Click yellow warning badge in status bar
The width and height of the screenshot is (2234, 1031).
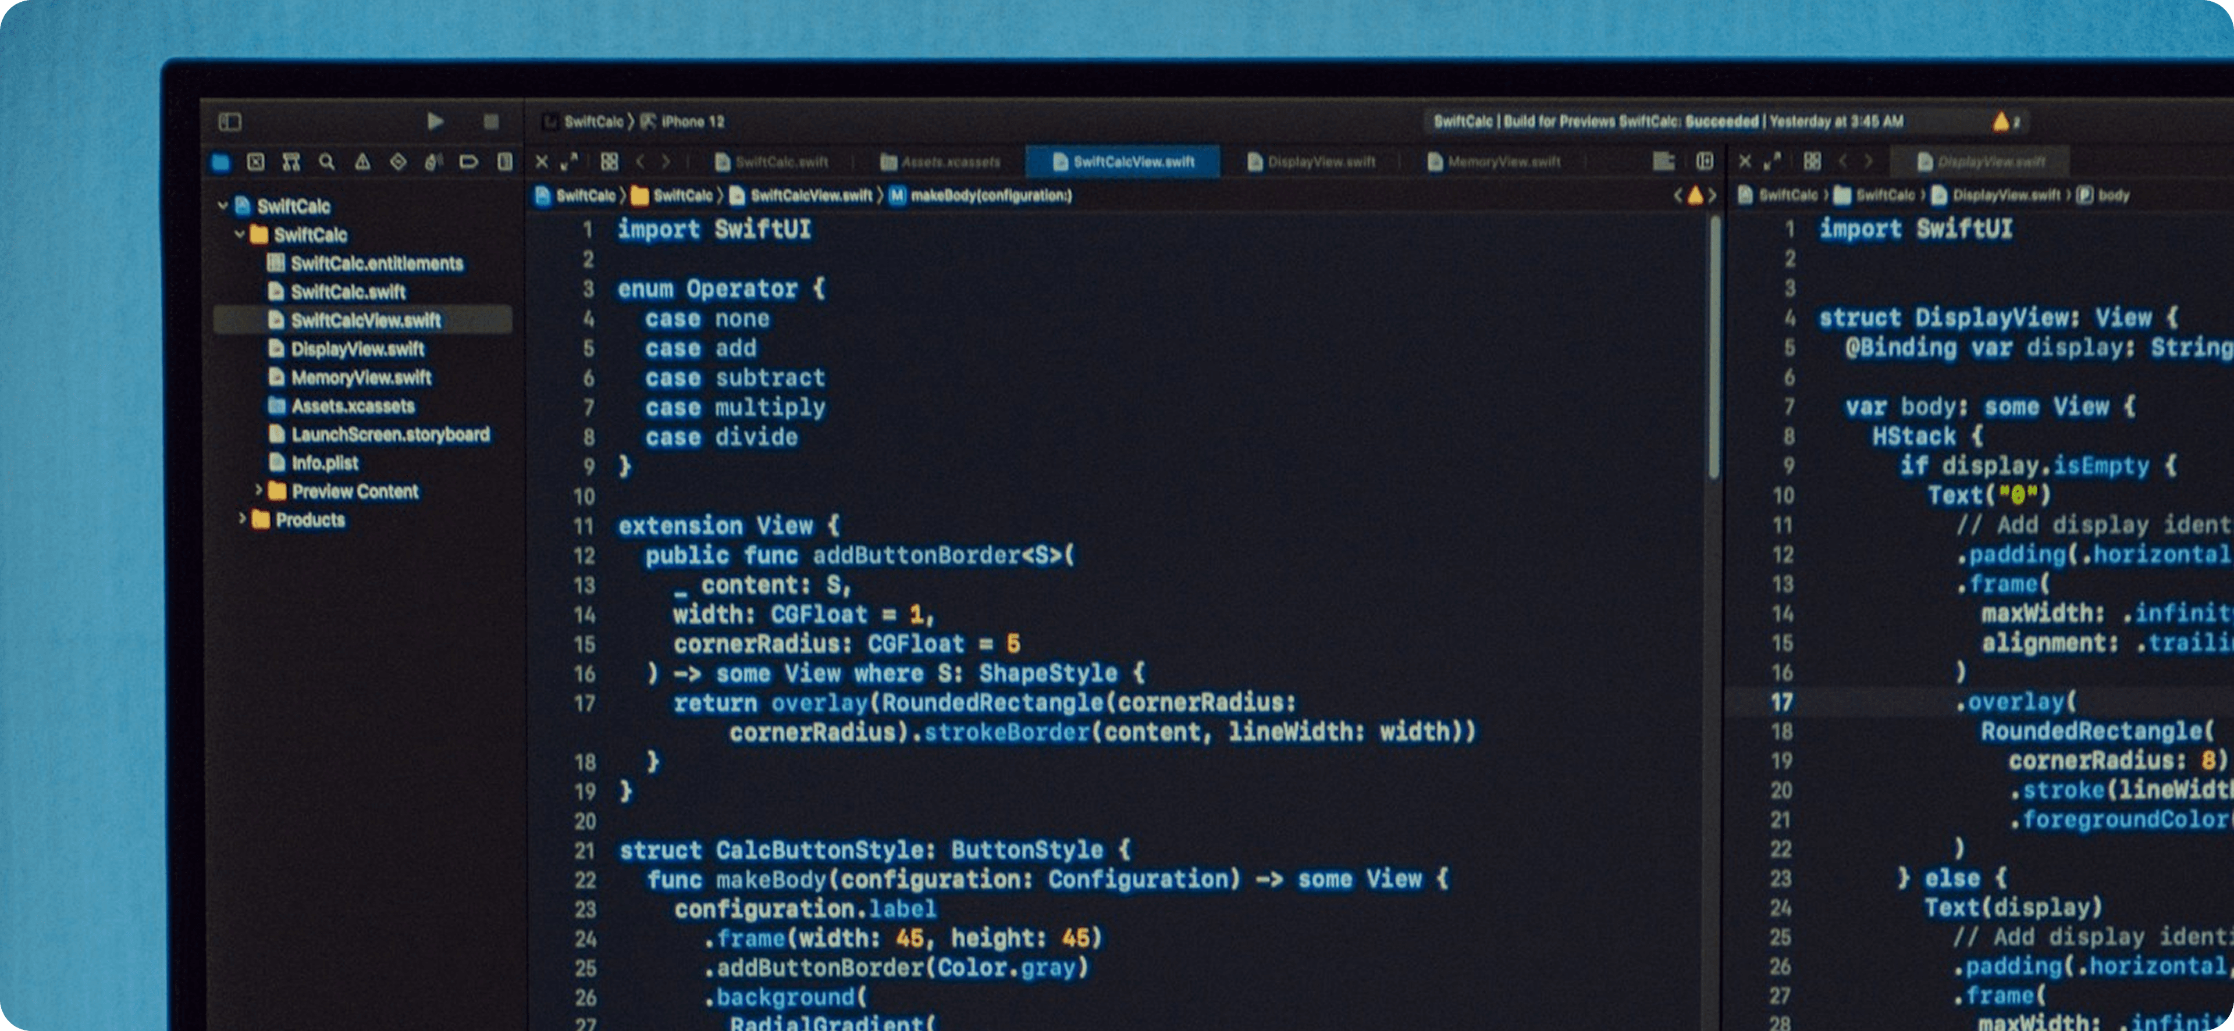[2001, 122]
